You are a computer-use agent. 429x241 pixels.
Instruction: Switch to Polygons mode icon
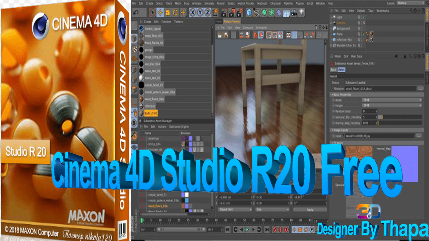tap(134, 89)
